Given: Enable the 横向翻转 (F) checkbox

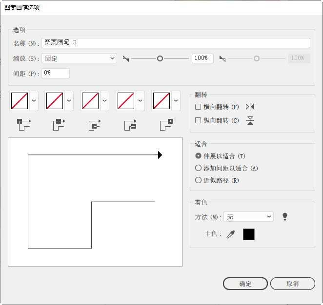Looking at the screenshot, I should point(198,107).
